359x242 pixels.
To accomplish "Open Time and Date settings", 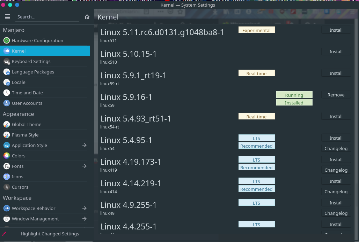I will click(45, 93).
